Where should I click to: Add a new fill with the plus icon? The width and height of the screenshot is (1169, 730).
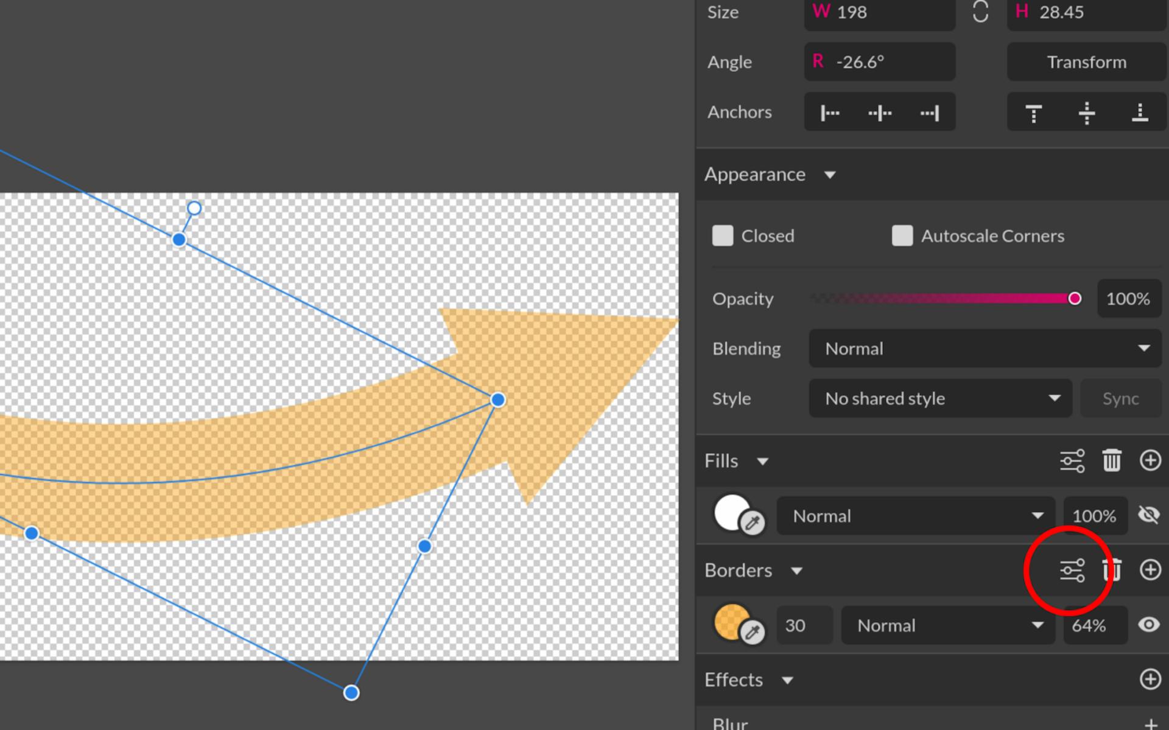1150,461
